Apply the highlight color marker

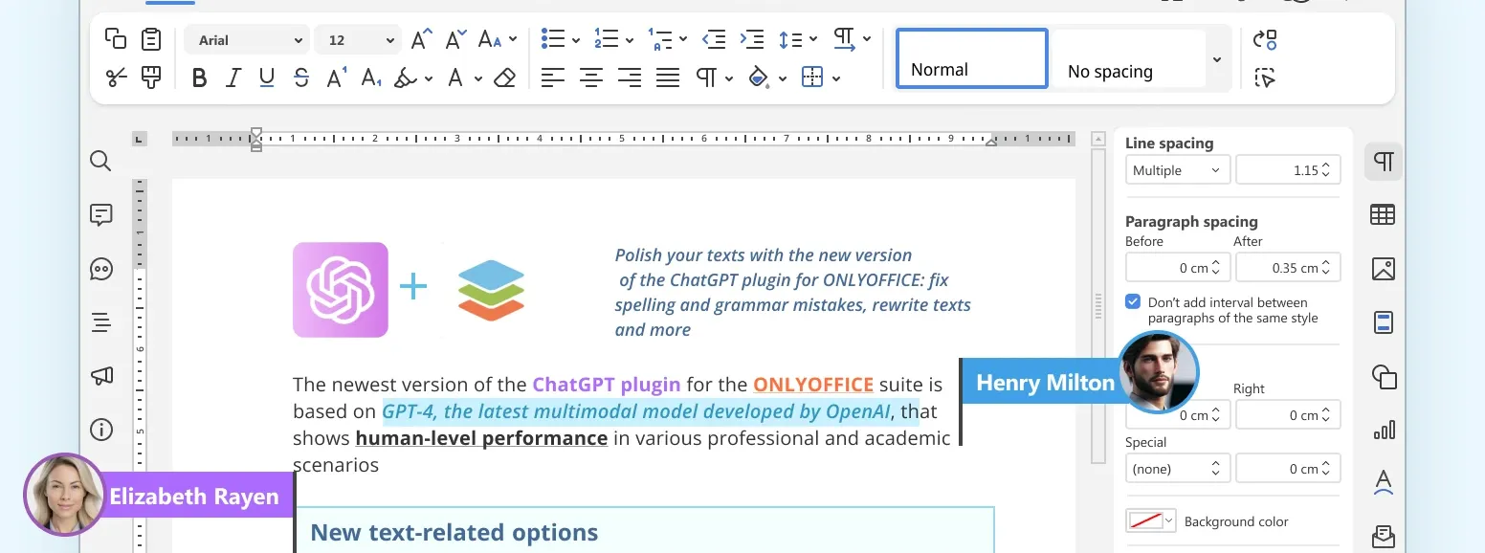click(x=405, y=78)
